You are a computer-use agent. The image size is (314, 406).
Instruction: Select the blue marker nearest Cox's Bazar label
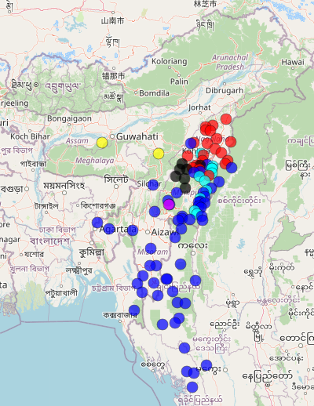point(134,310)
